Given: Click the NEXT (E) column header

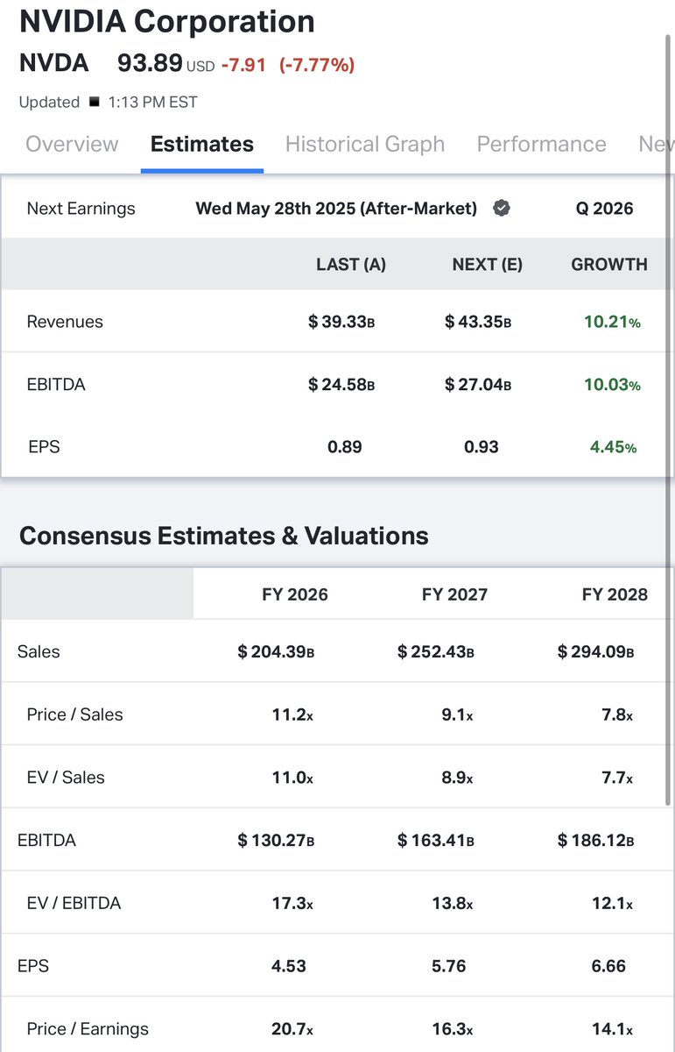Looking at the screenshot, I should point(487,265).
